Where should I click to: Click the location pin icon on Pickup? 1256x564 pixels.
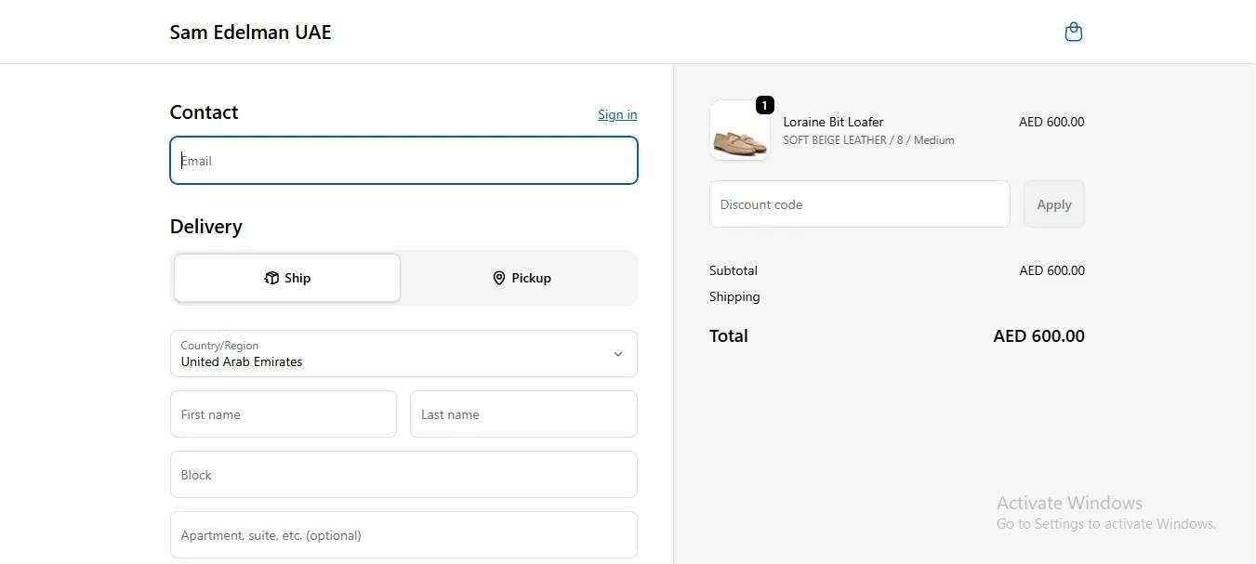click(498, 278)
